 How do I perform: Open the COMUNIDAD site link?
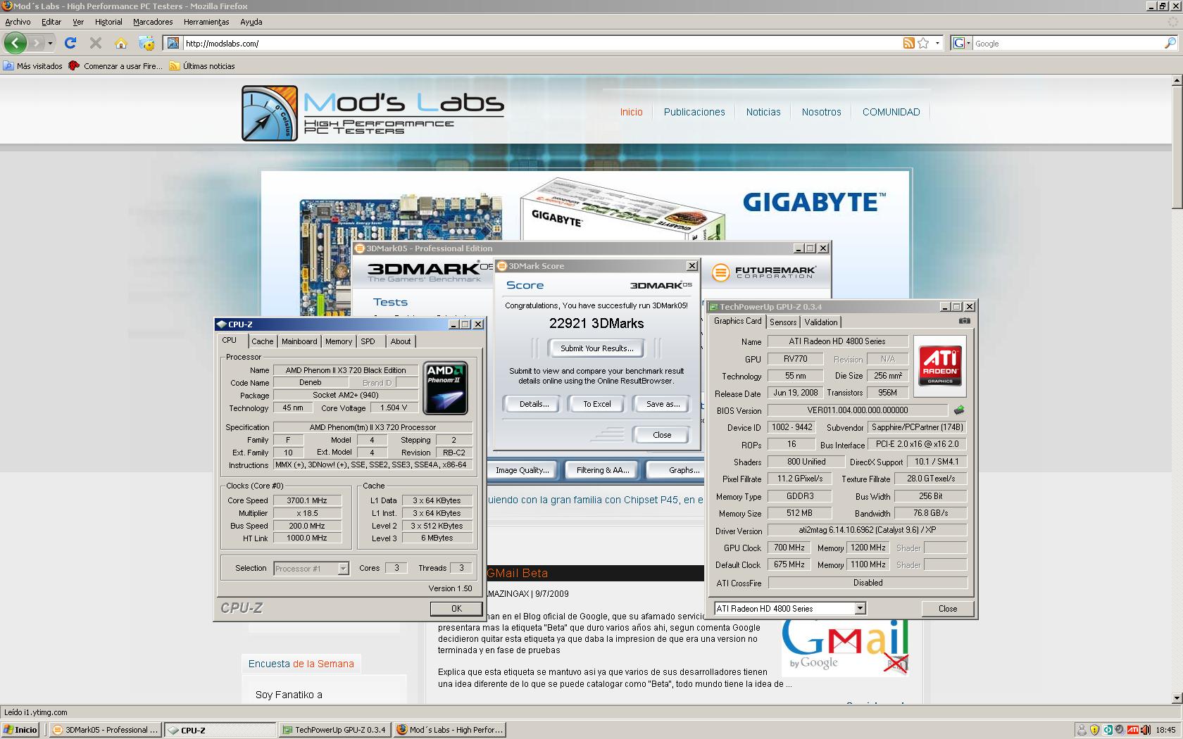tap(891, 112)
